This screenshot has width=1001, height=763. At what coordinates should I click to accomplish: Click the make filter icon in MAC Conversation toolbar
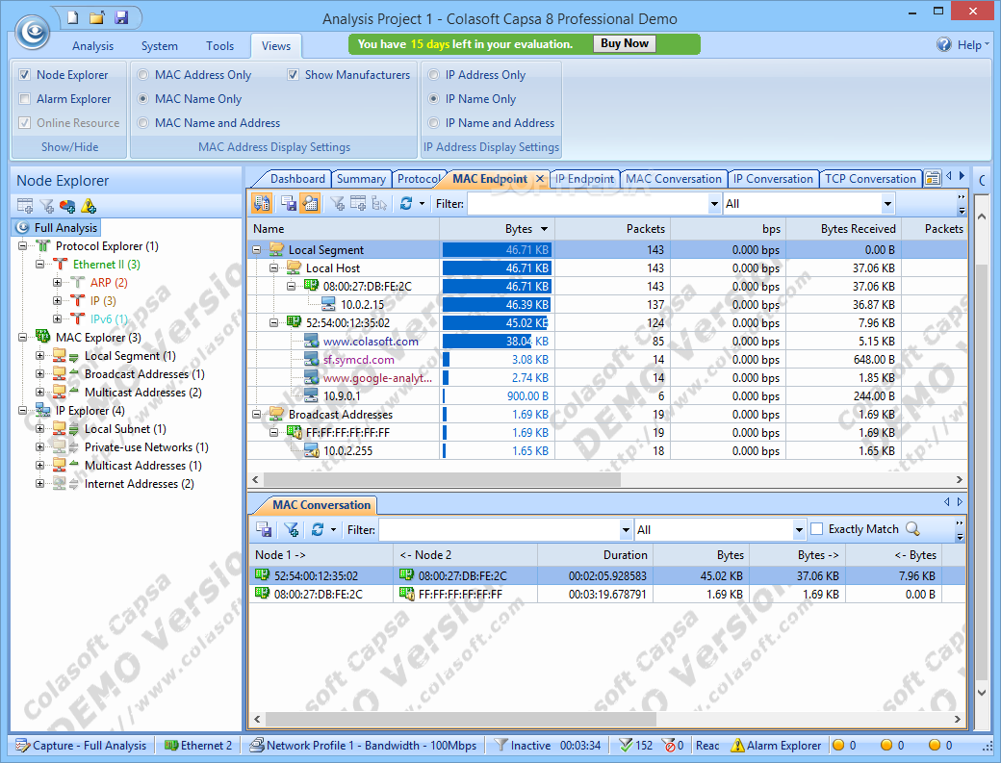(291, 529)
